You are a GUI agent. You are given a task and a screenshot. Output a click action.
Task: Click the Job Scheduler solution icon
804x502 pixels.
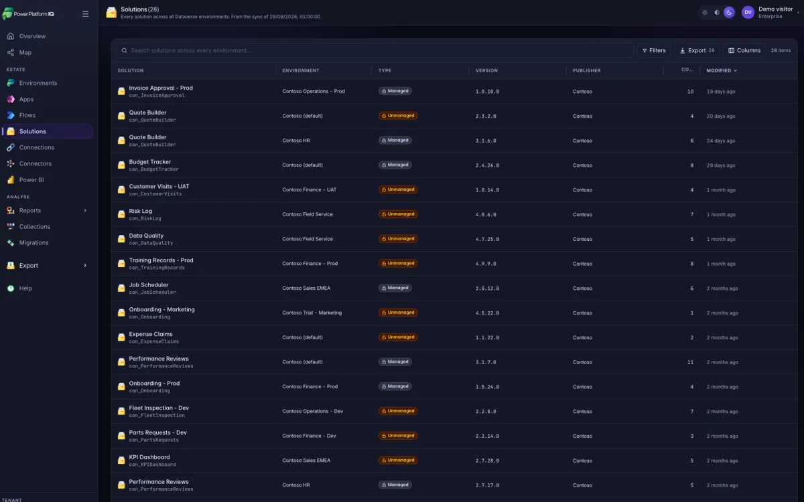(121, 288)
